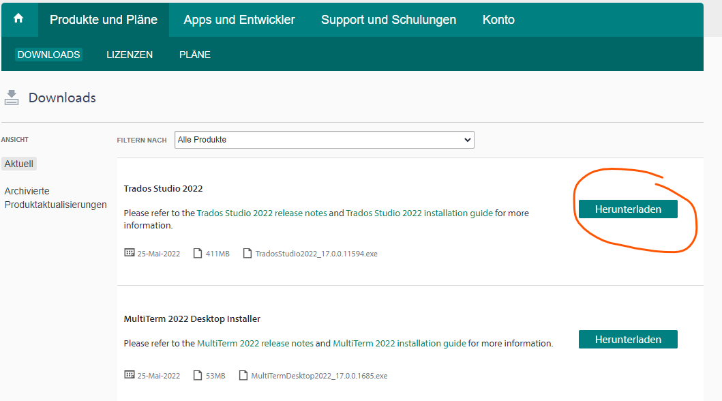Click file size icon beside 411MB

[x=198, y=253]
